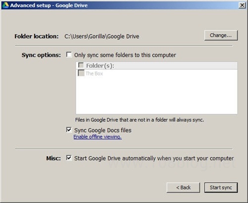Open the Enable offline viewing link

(98, 137)
